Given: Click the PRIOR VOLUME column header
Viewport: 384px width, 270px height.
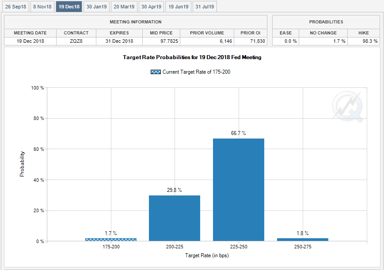Looking at the screenshot, I should pos(207,33).
